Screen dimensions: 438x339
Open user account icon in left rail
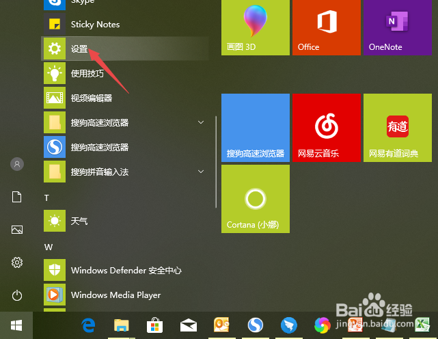point(17,164)
